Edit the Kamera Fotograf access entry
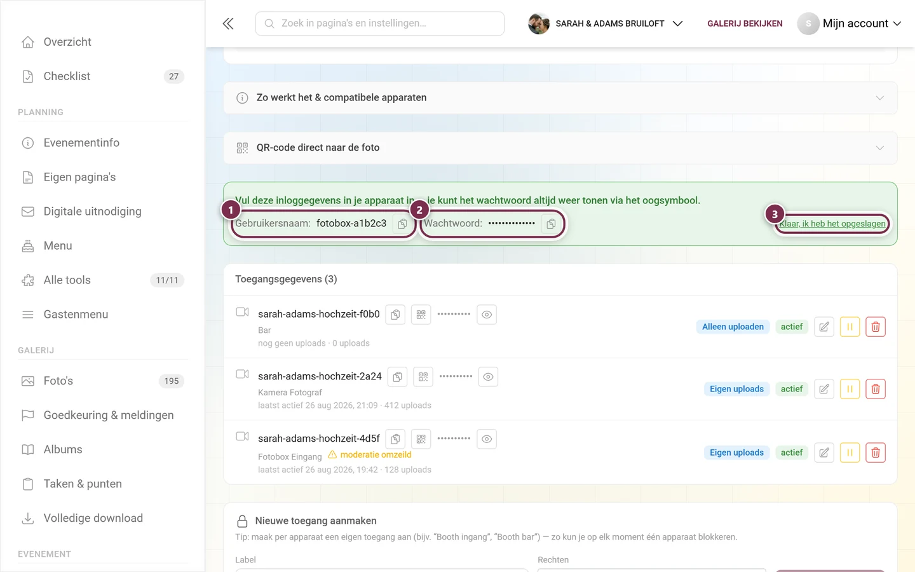Screen dimensions: 915x572 pyautogui.click(x=824, y=389)
